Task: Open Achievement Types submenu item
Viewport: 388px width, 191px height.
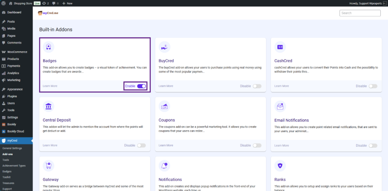Action: 14,166
